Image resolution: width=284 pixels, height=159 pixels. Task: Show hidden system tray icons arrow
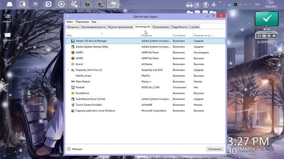tap(224, 5)
